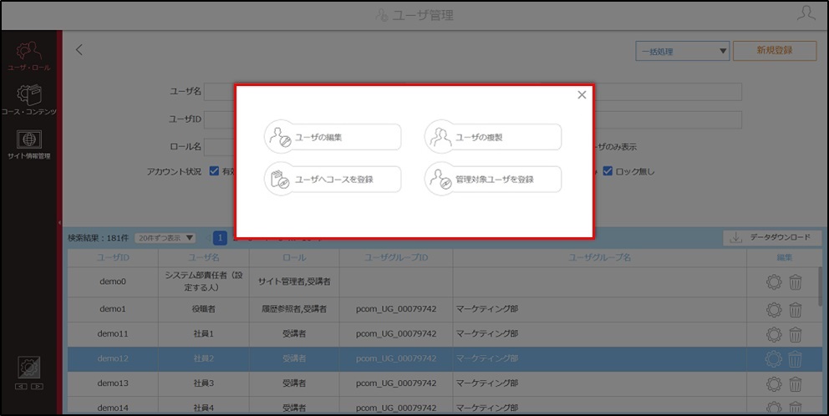The image size is (829, 416).
Task: Click the demo13 user ID cell
Action: pos(113,383)
